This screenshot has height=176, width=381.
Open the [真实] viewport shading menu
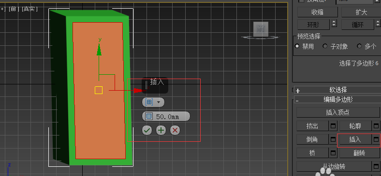29,9
